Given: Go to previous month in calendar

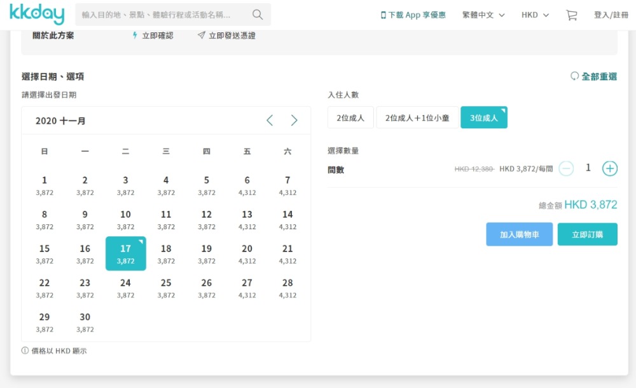Looking at the screenshot, I should tap(270, 121).
